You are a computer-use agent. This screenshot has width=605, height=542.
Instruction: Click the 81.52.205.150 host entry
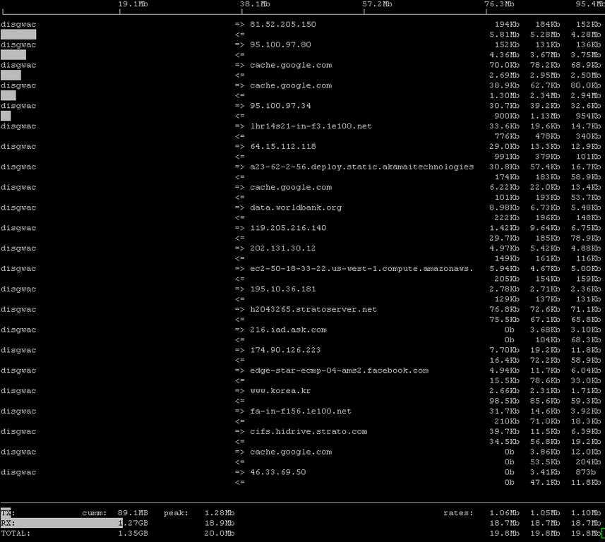tap(282, 25)
